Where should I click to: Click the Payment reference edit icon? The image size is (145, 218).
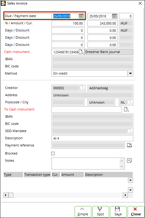point(129,145)
